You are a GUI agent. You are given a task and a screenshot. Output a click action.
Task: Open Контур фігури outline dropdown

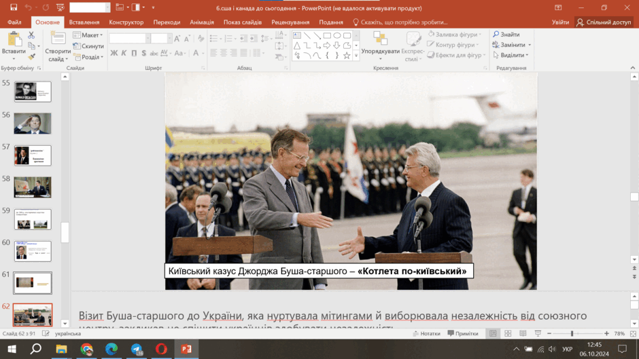453,45
